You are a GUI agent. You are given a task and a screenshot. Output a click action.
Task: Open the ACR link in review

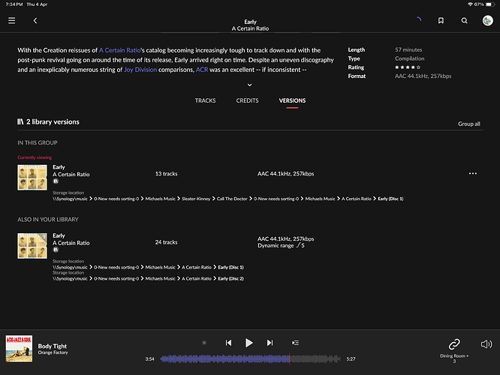click(202, 70)
